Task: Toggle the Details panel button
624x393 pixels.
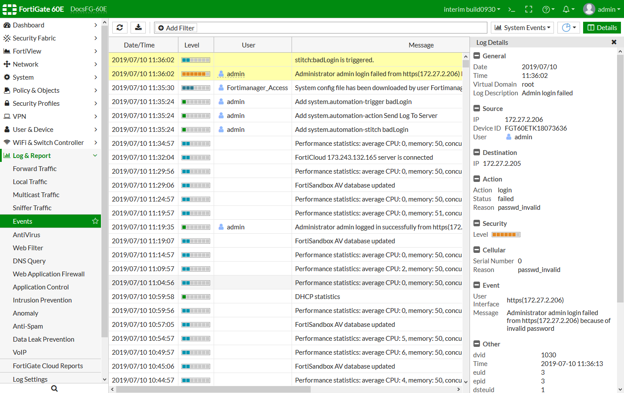Action: (x=602, y=28)
